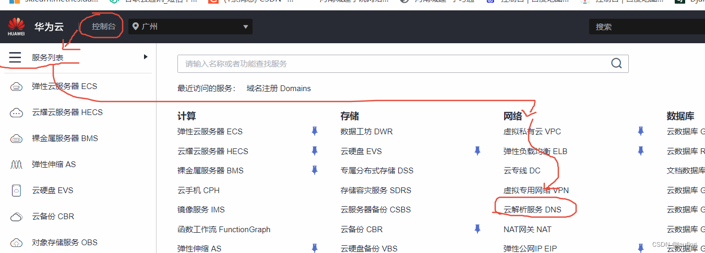The height and width of the screenshot is (253, 705).
Task: Open recently visited 域名注册 Domains
Action: (279, 88)
